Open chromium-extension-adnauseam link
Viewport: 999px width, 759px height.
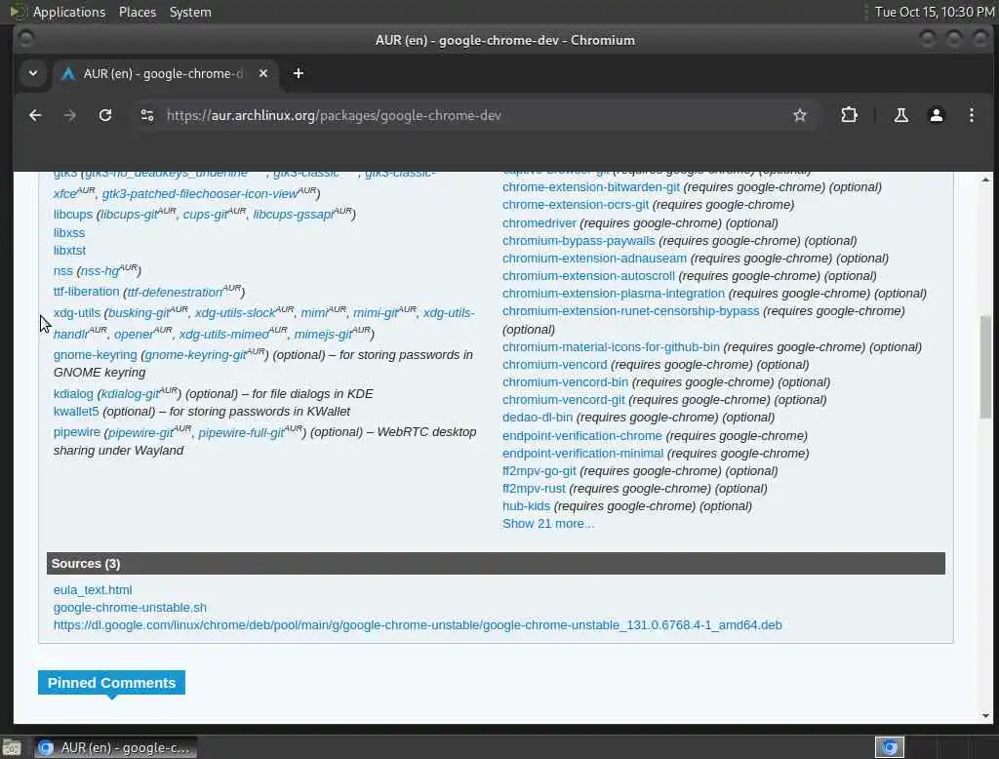594,259
